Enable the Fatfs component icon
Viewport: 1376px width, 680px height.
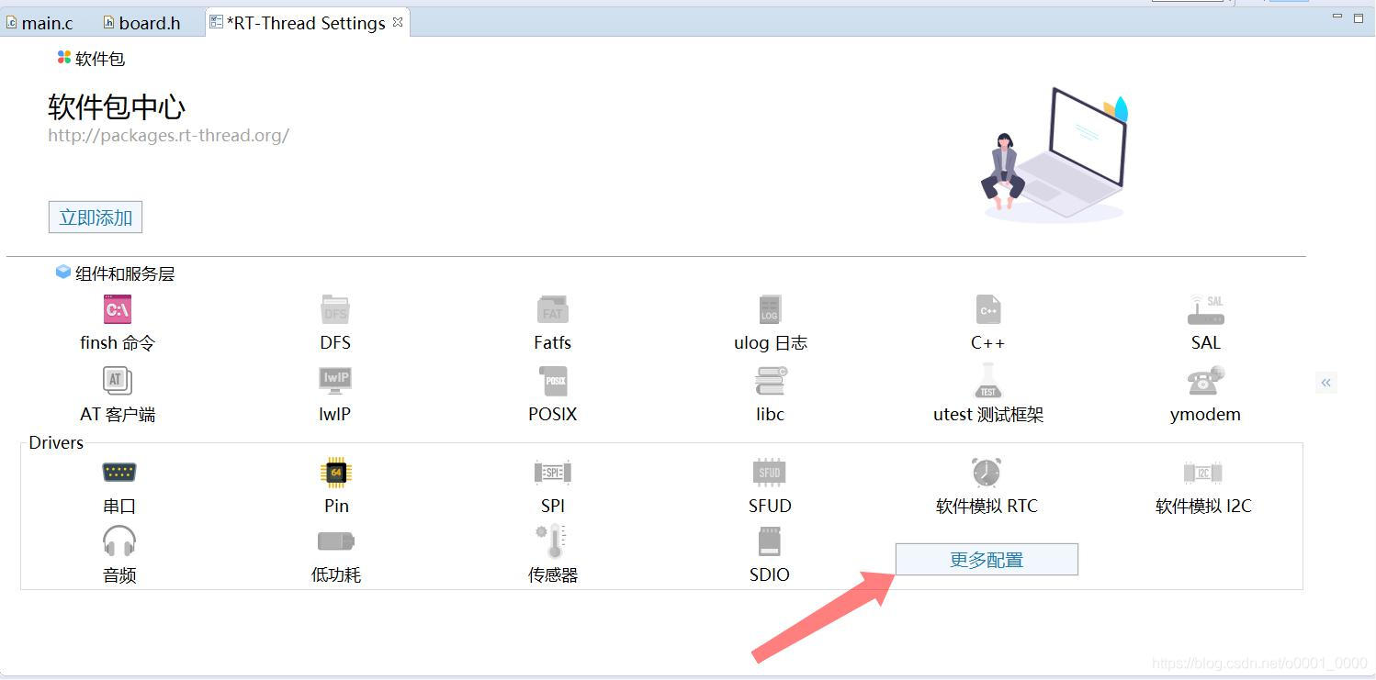click(x=552, y=309)
